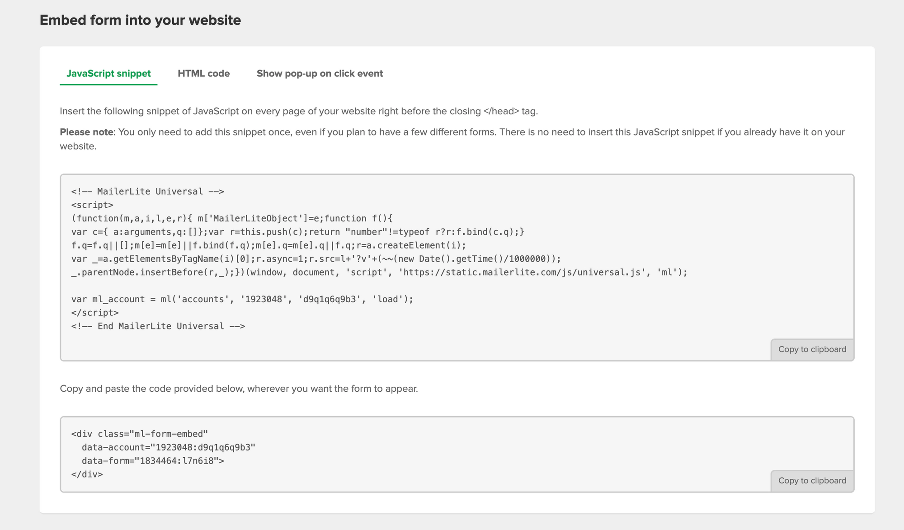Click the 'Embed form into your website' heading

click(x=140, y=20)
